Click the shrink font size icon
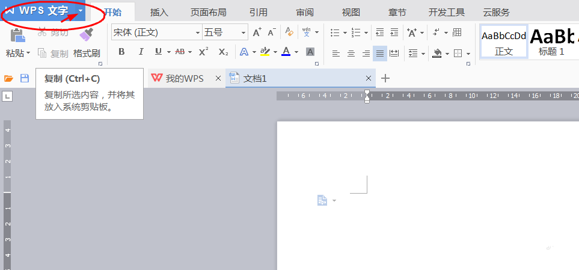 pos(272,32)
